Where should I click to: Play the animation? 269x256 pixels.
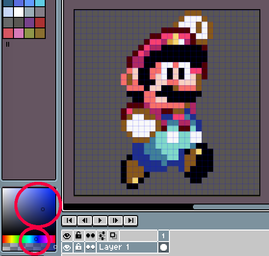click(x=100, y=220)
